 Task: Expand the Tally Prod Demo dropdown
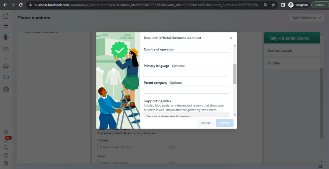pos(307,18)
